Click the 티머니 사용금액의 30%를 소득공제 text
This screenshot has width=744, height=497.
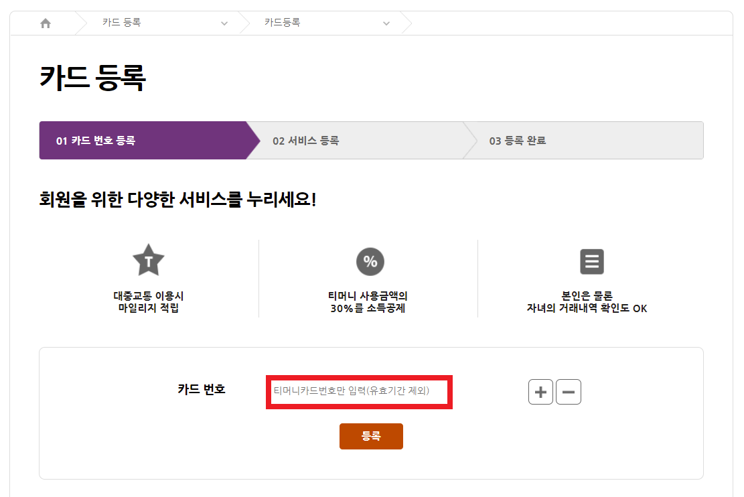coord(368,302)
